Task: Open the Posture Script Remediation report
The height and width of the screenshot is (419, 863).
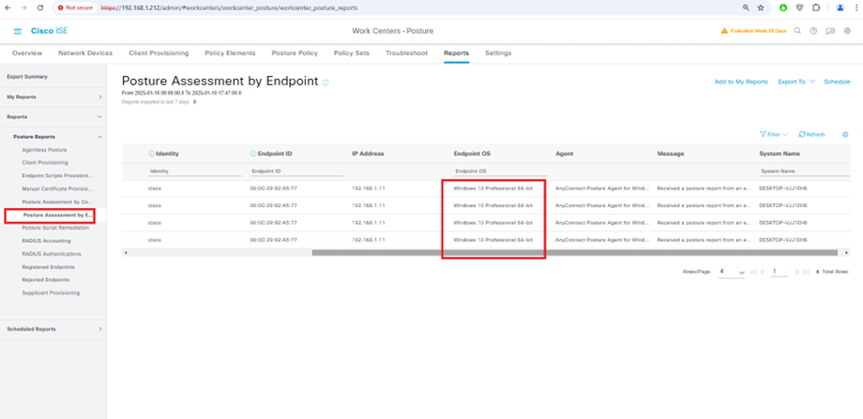Action: pos(55,228)
